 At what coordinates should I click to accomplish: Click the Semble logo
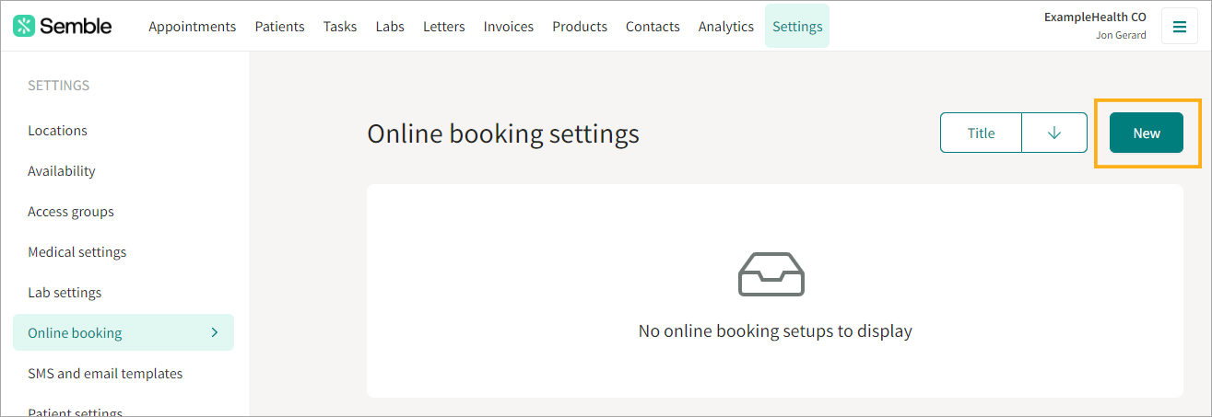click(x=62, y=26)
